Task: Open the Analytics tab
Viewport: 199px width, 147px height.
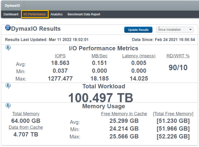Action: point(56,14)
